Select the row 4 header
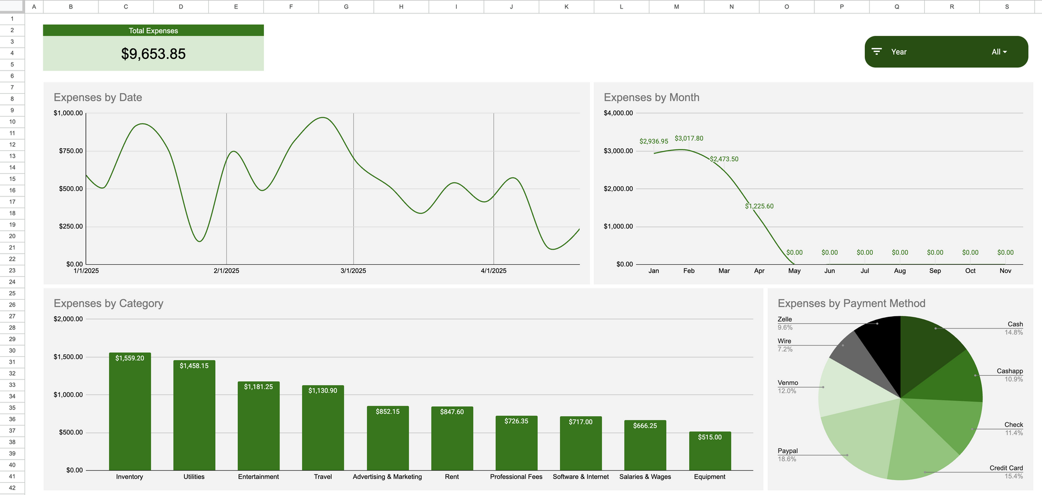 tap(12, 53)
